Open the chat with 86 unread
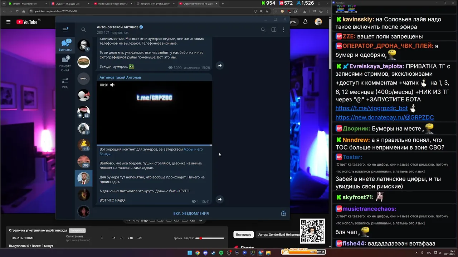 pos(84,112)
